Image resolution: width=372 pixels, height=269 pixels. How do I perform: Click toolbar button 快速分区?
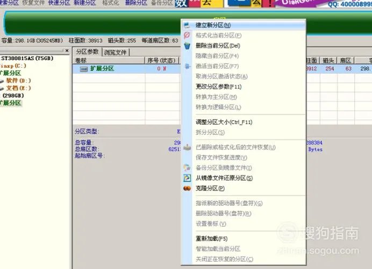point(59,3)
